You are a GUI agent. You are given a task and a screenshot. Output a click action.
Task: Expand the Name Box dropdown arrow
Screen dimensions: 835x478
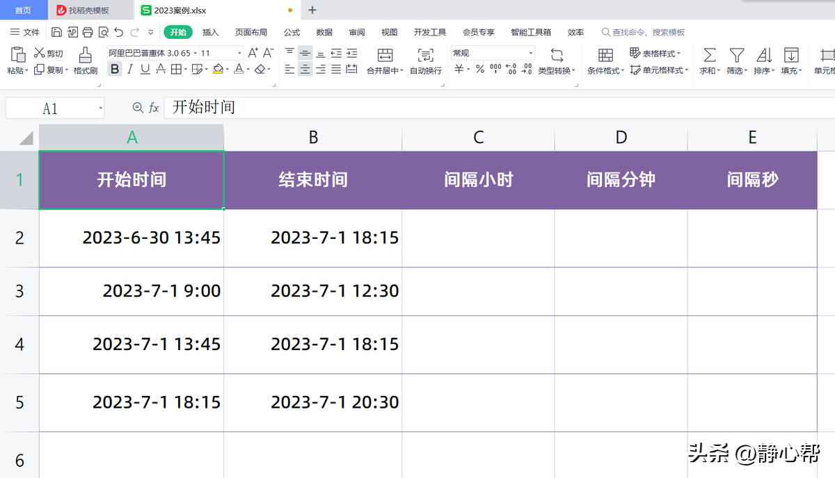(x=101, y=108)
